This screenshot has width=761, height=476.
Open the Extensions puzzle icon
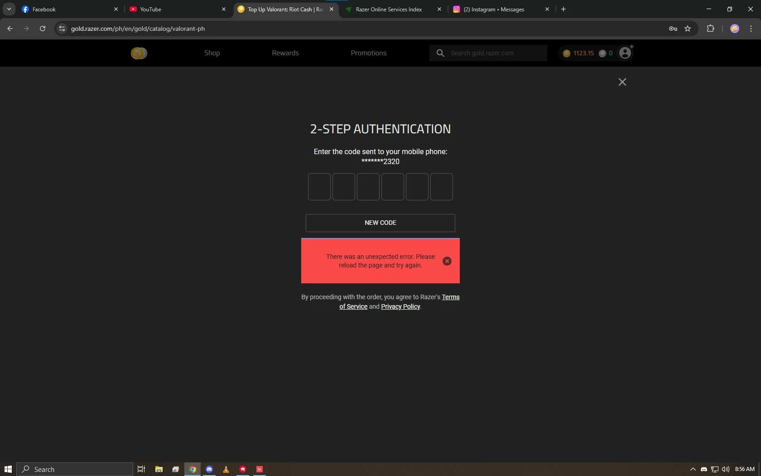[x=710, y=29]
